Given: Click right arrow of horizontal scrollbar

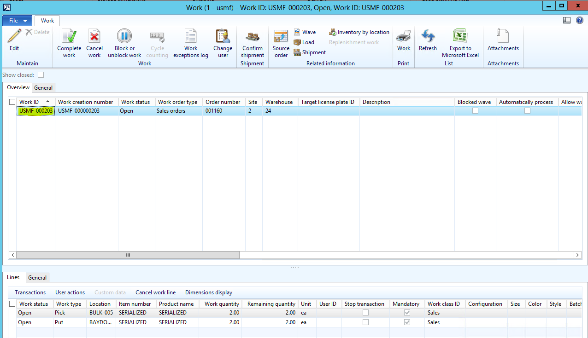Looking at the screenshot, I should pyautogui.click(x=577, y=255).
